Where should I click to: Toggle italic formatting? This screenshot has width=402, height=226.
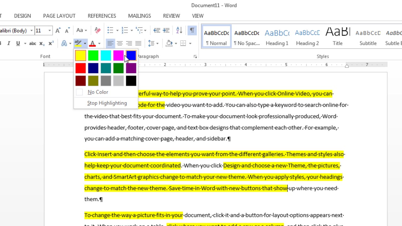click(9, 43)
